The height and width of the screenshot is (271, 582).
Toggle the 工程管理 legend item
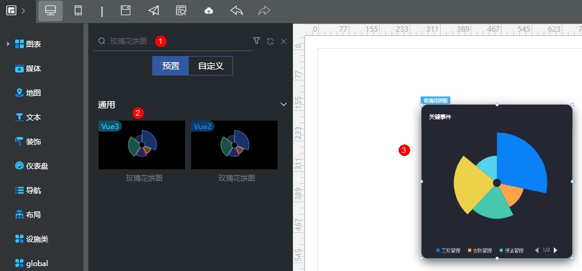pos(449,250)
